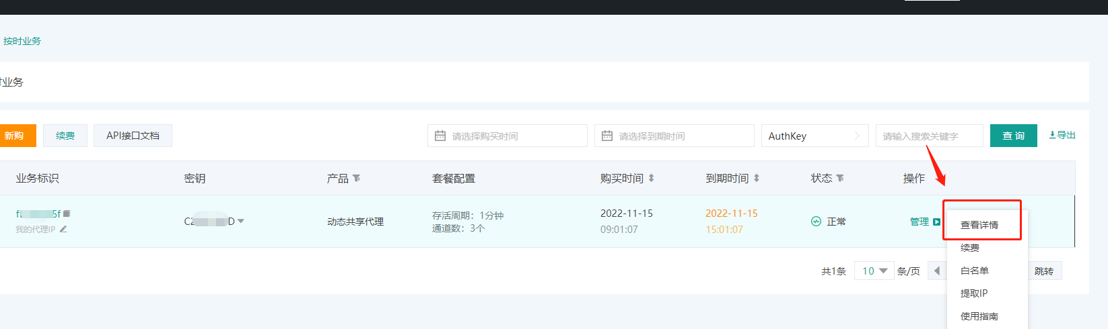Click the previous page arrow in pagination
Image resolution: width=1108 pixels, height=329 pixels.
pos(936,271)
